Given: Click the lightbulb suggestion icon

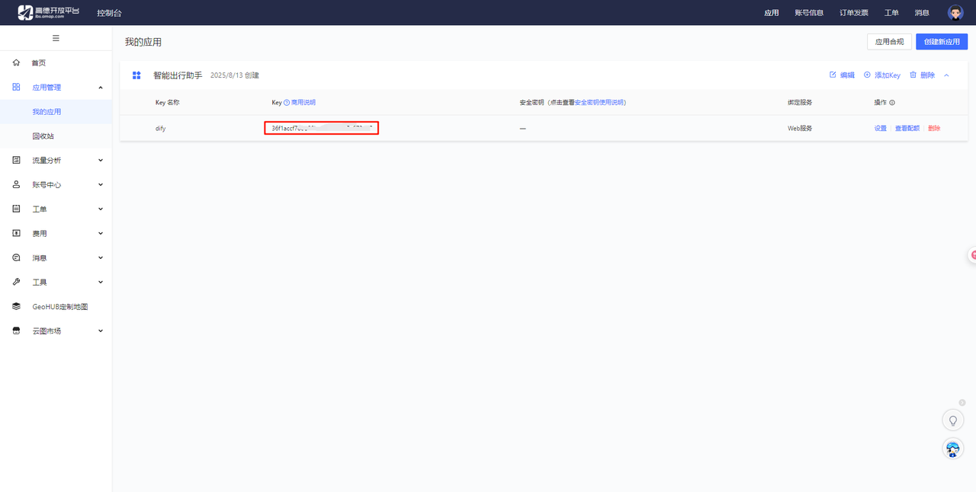Looking at the screenshot, I should tap(952, 420).
